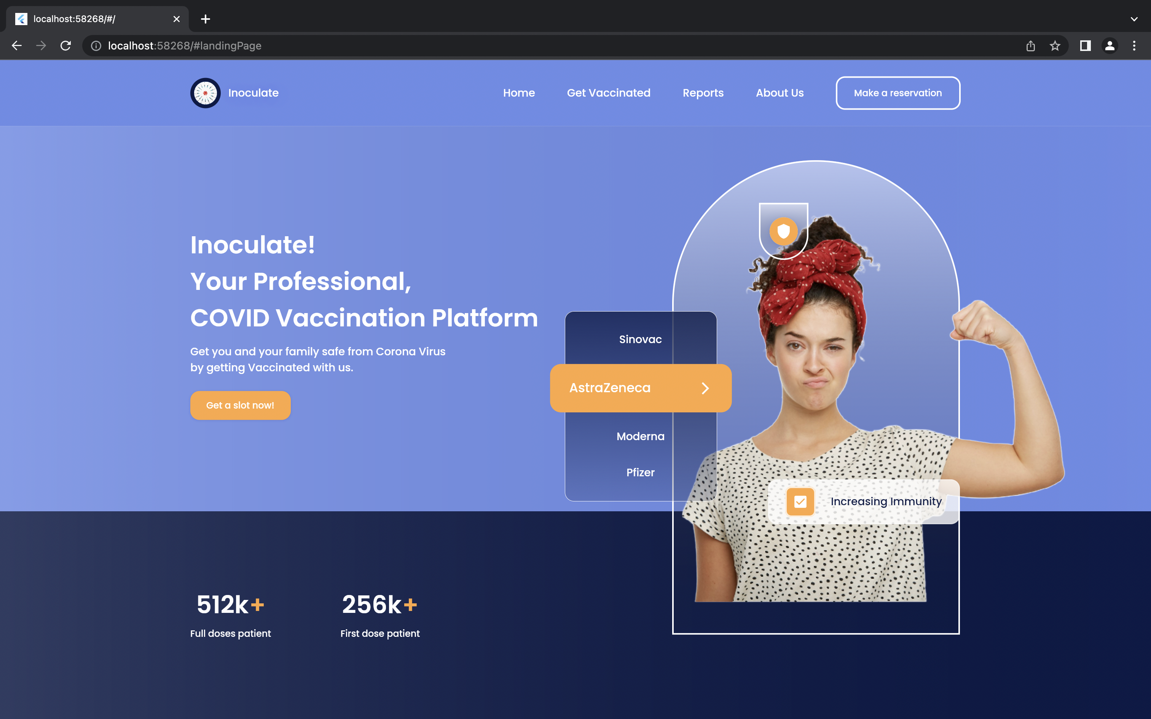
Task: Open the Home nav link
Action: [519, 93]
